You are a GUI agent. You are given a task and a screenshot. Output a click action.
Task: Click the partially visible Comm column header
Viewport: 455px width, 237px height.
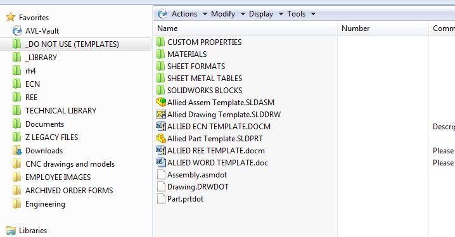[442, 29]
